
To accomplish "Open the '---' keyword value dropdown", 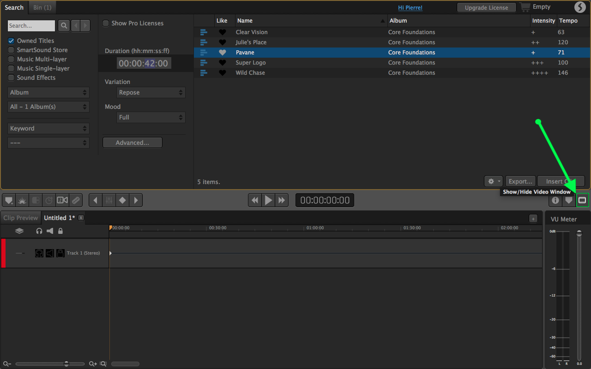I will 48,143.
